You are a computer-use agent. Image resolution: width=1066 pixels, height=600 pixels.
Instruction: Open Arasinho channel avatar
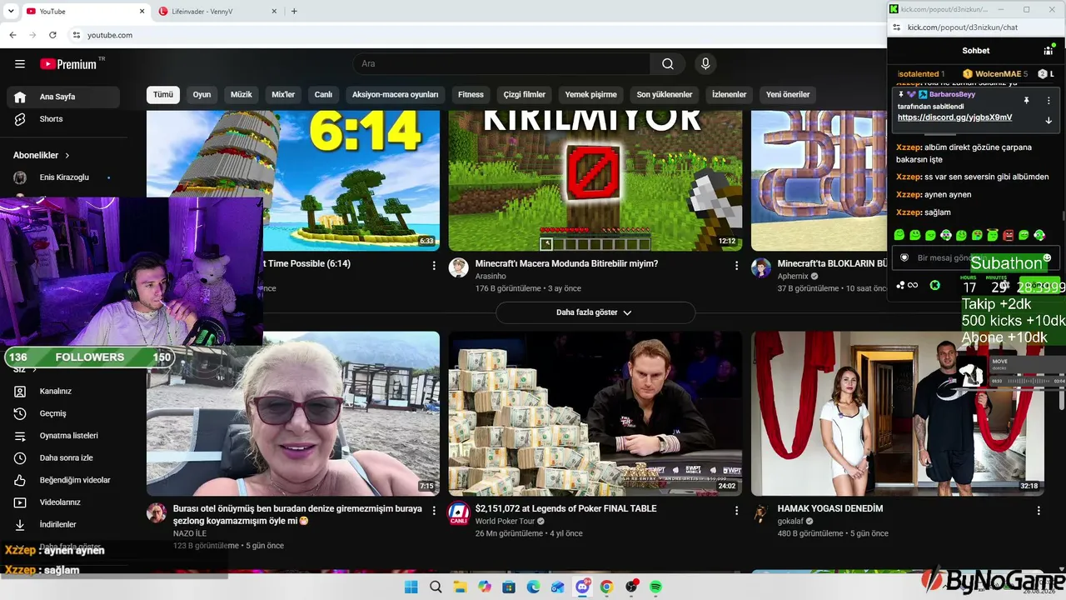(x=459, y=267)
